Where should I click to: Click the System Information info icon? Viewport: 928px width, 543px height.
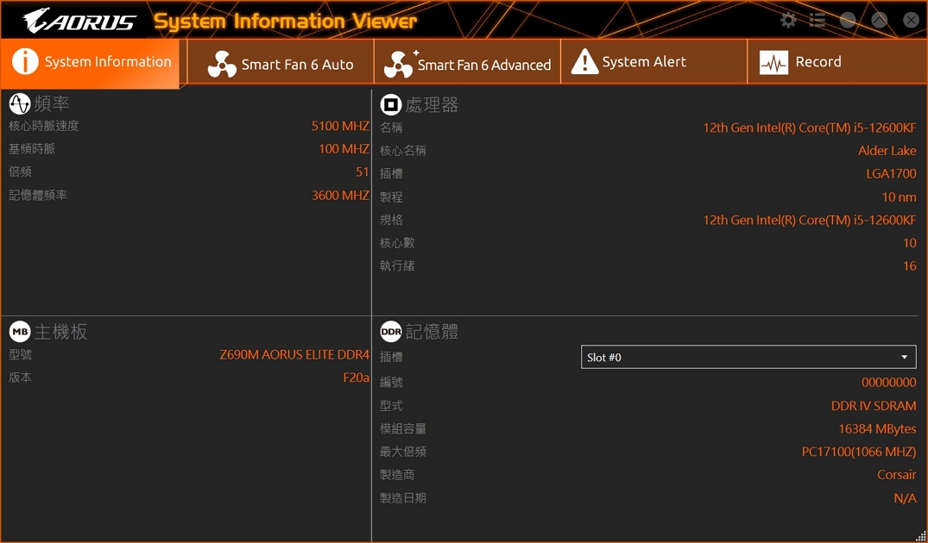pyautogui.click(x=25, y=61)
